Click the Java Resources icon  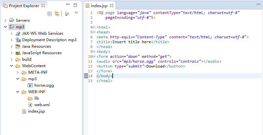click(x=18, y=46)
